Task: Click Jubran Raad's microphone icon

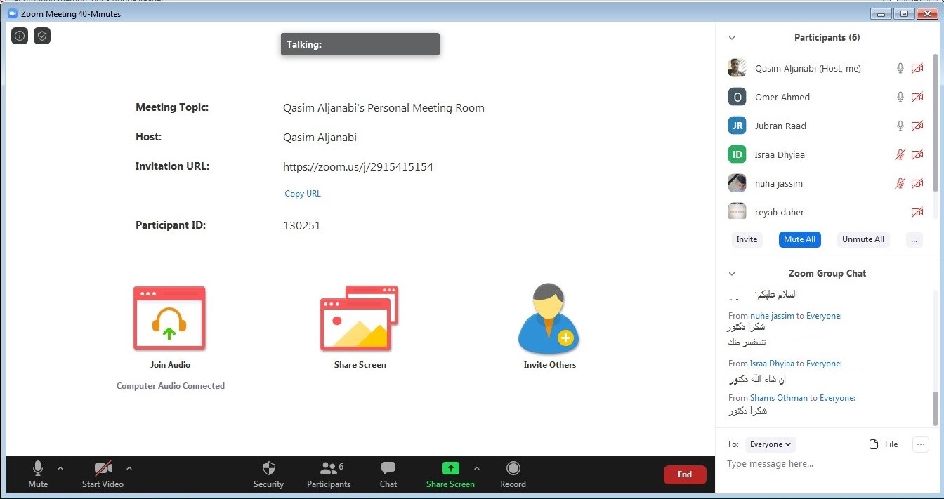Action: [900, 126]
